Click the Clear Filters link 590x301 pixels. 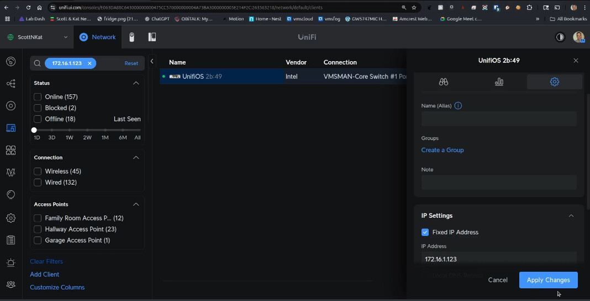46,262
